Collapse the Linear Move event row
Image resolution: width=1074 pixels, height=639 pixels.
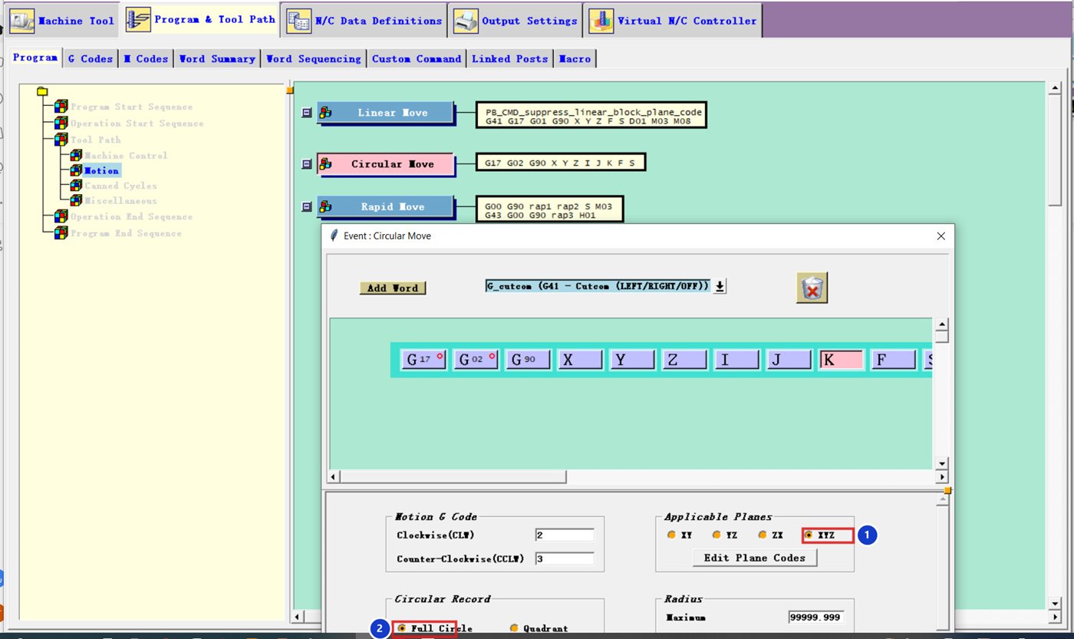tap(307, 113)
